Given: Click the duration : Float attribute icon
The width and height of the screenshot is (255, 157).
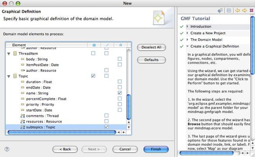Looking at the screenshot, I should (23, 82).
